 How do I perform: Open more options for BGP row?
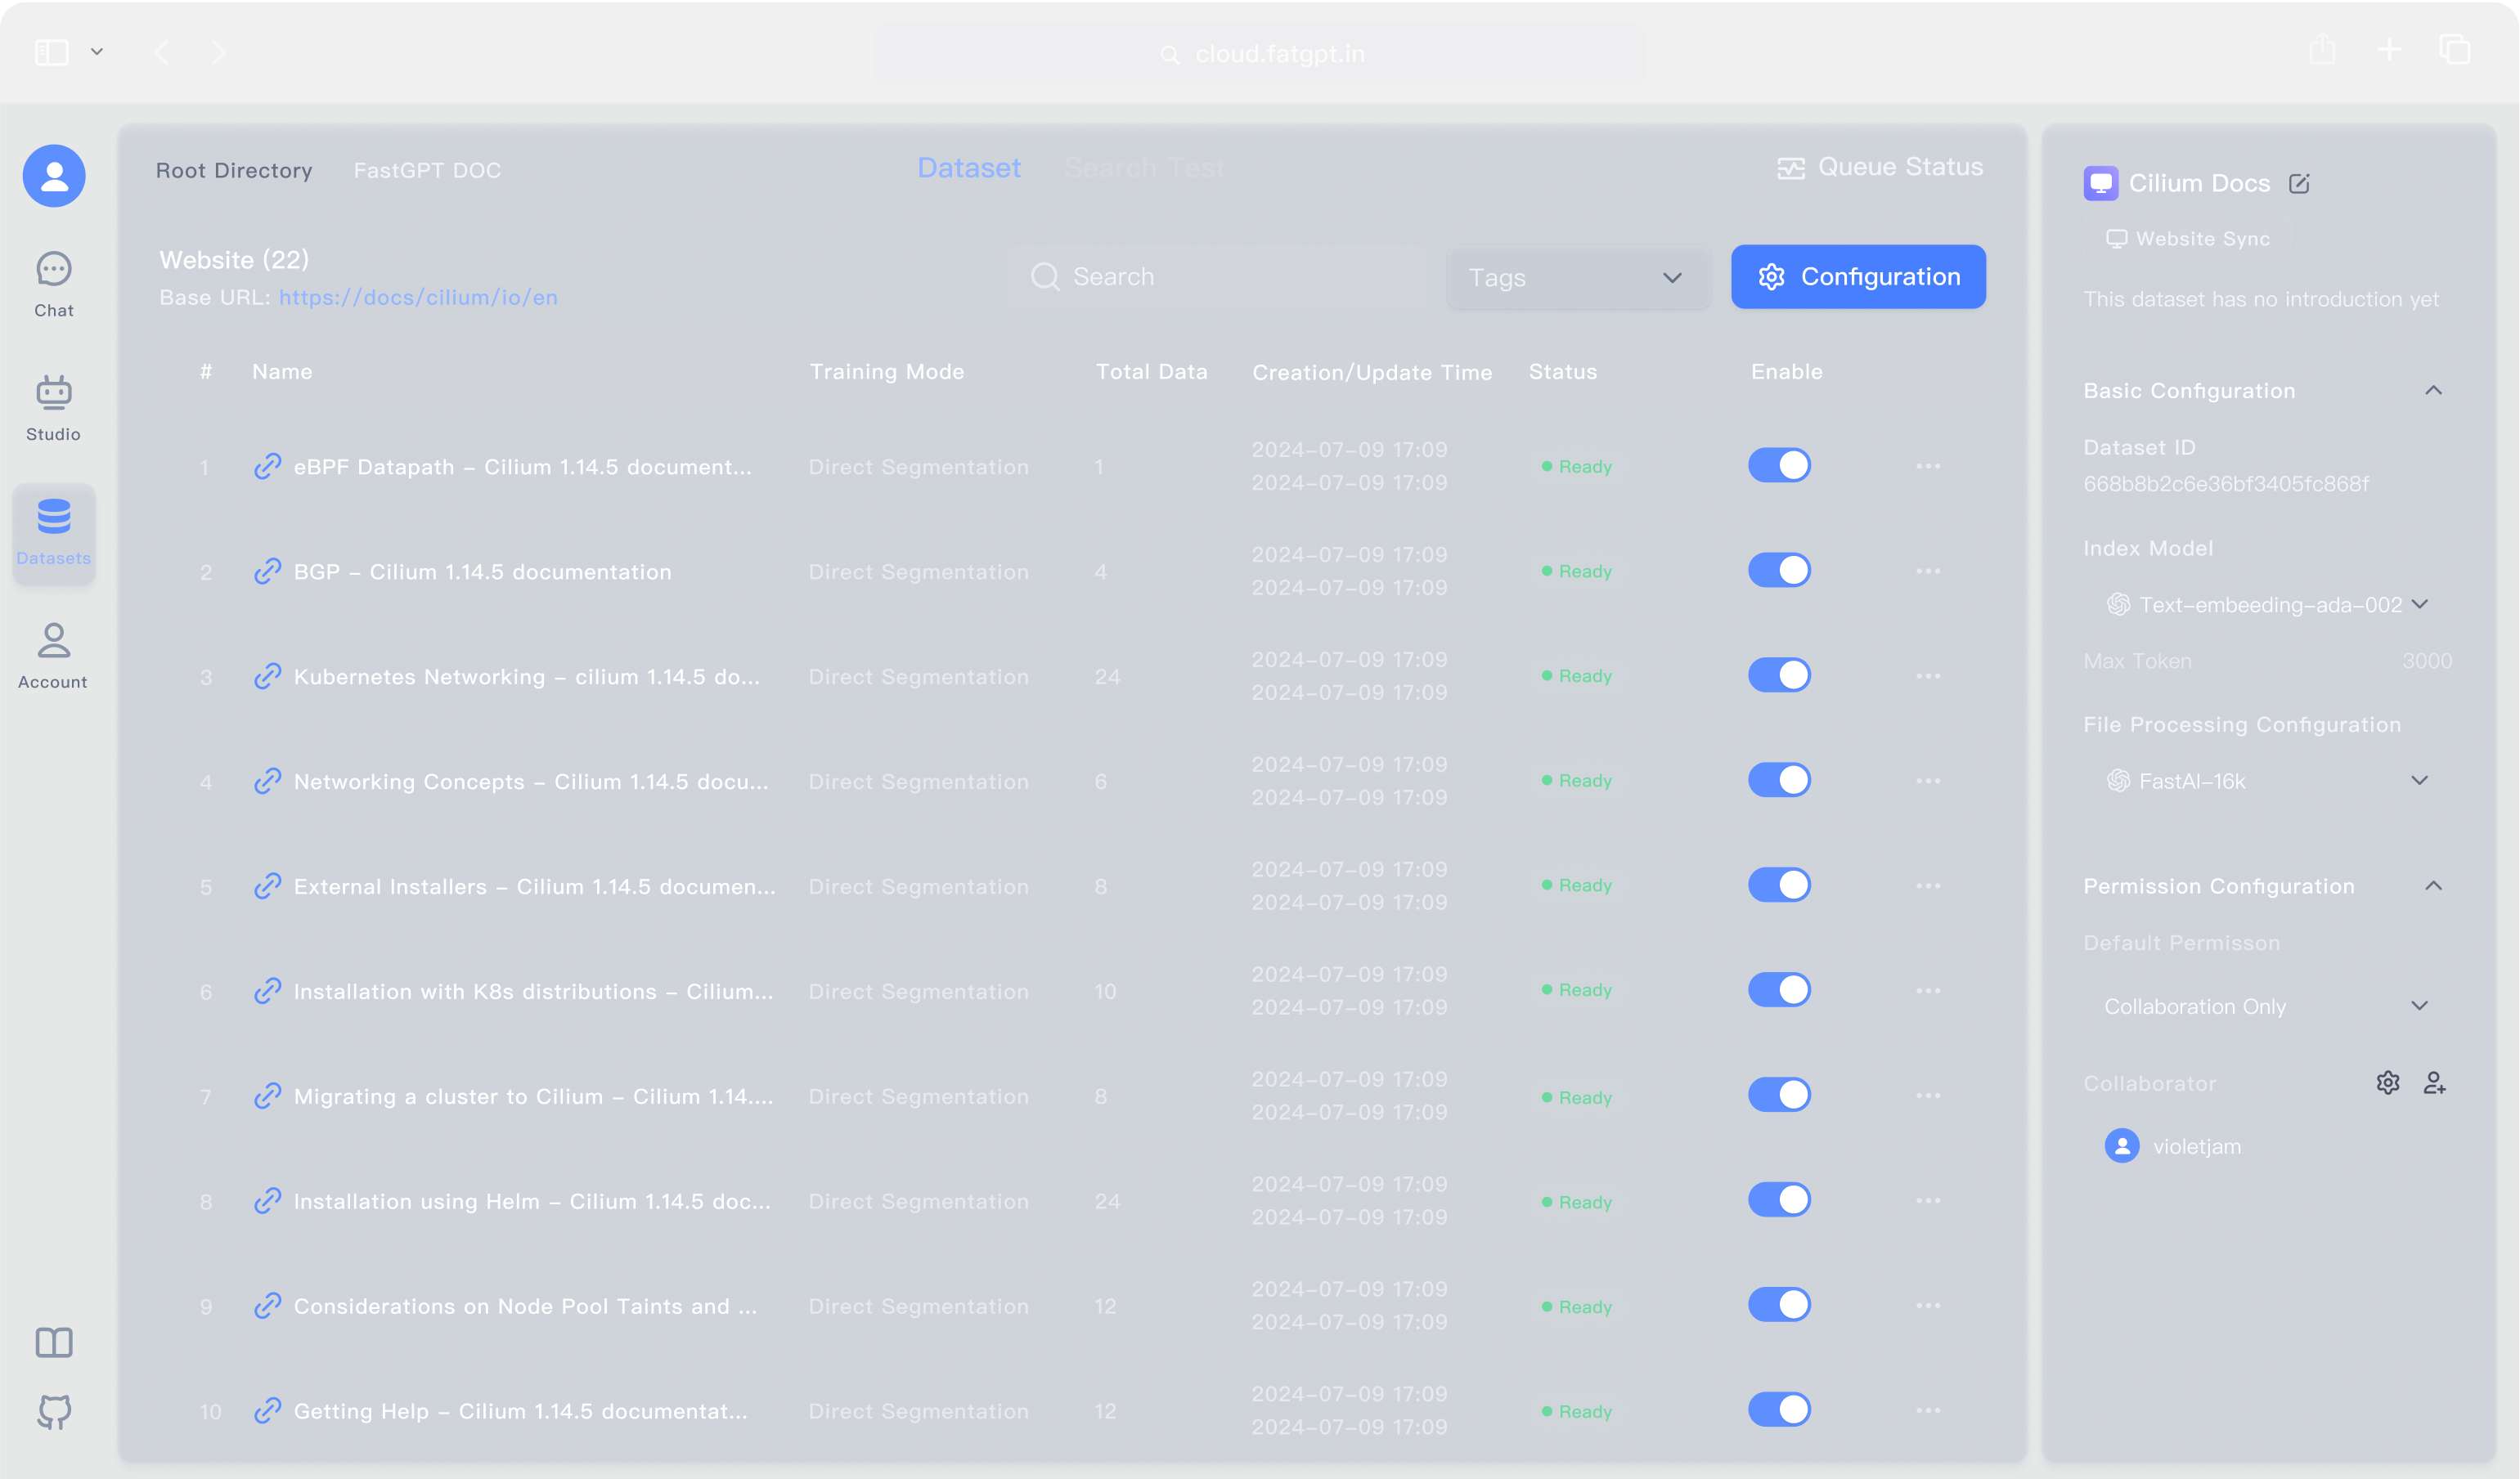coord(1928,571)
